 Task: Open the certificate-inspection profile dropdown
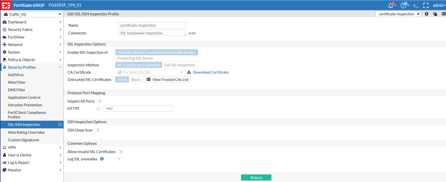(x=398, y=14)
